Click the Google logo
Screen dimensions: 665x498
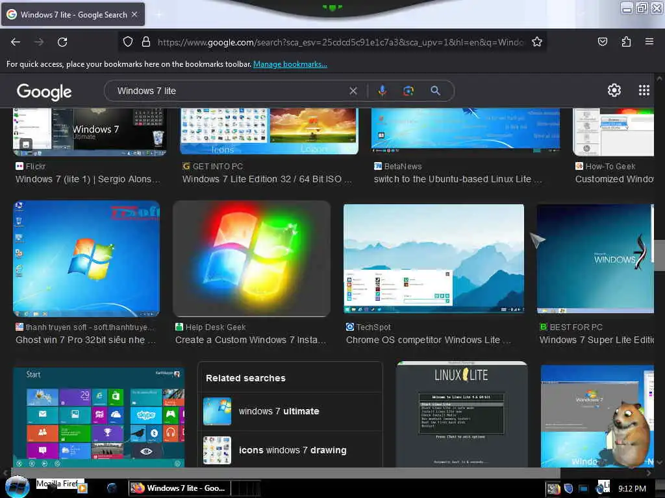[44, 92]
